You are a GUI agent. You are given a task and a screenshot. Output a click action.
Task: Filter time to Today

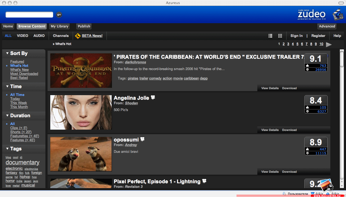(15, 99)
